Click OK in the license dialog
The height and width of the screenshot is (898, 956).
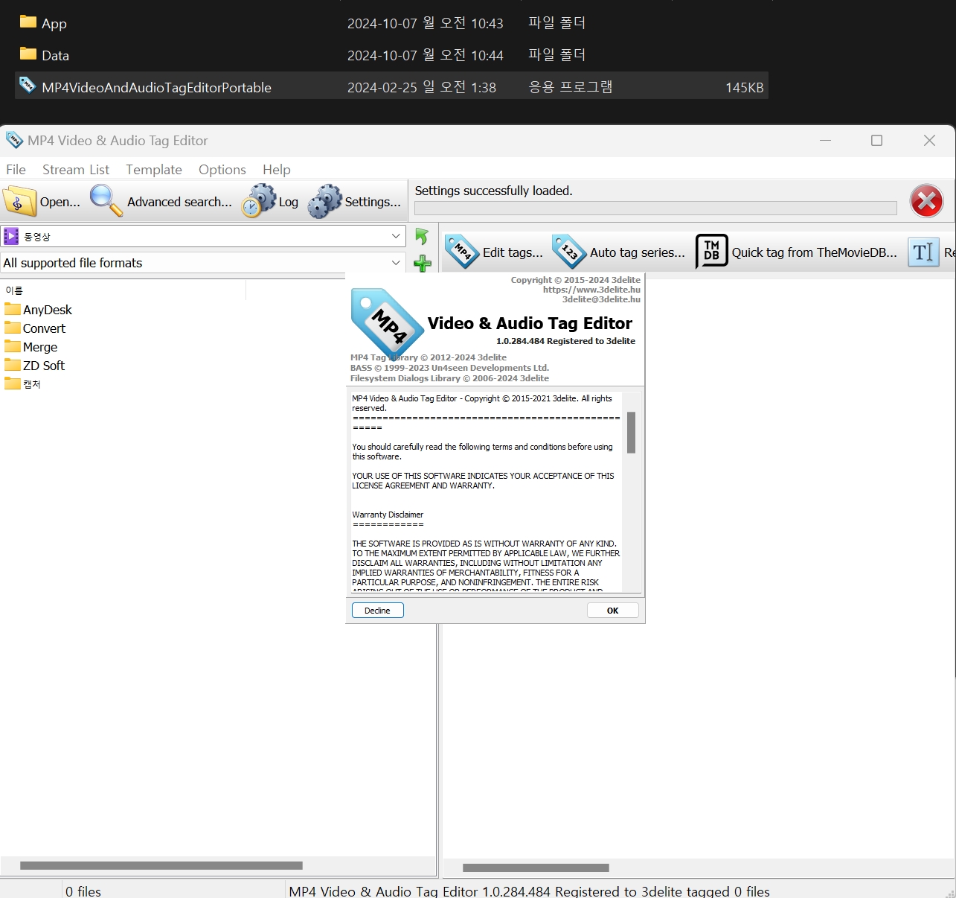pyautogui.click(x=613, y=611)
